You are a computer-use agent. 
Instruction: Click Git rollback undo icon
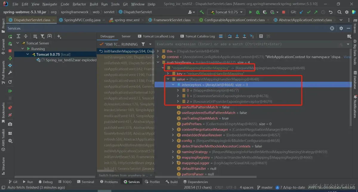(330, 12)
